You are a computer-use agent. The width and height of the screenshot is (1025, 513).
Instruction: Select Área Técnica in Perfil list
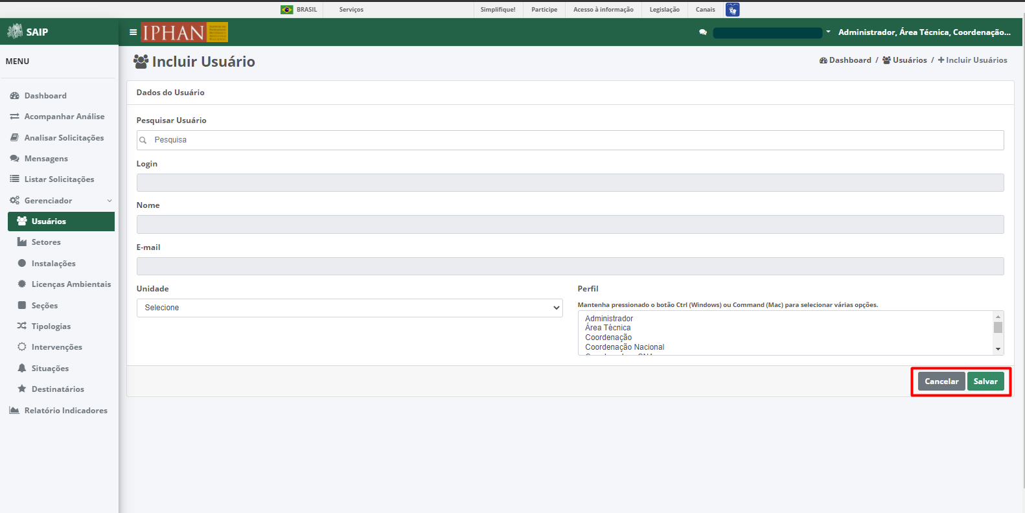click(608, 328)
